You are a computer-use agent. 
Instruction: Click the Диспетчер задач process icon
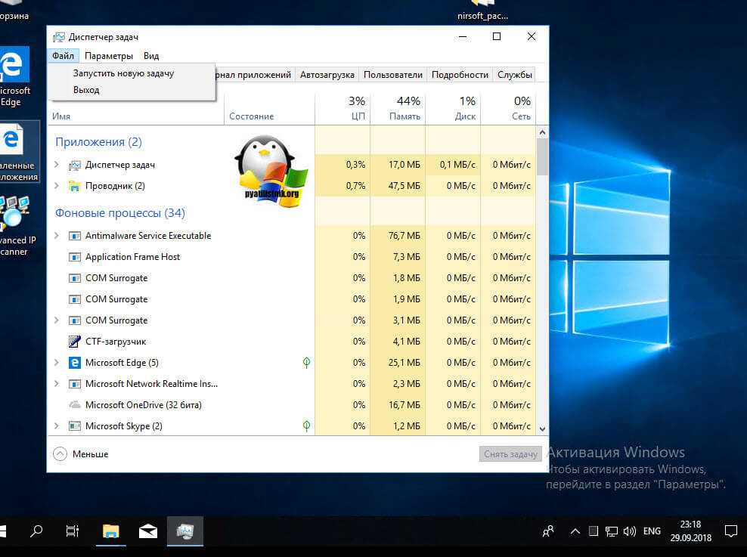pyautogui.click(x=75, y=165)
